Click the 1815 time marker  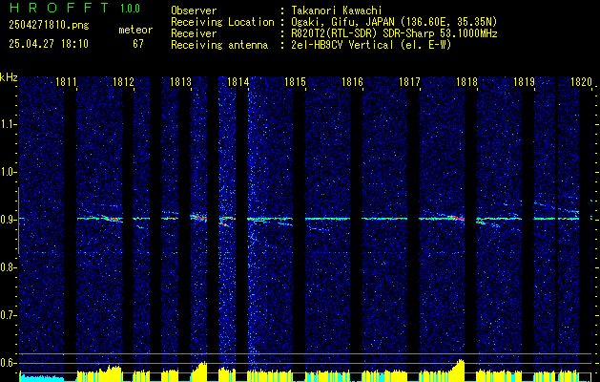coord(295,81)
